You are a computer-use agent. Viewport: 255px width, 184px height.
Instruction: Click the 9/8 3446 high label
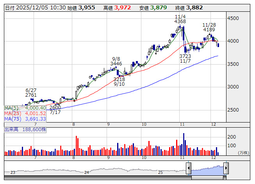[116, 61]
